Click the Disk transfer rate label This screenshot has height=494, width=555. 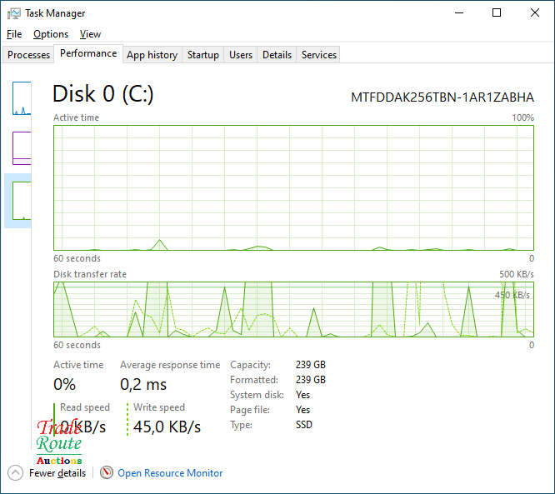pos(90,274)
